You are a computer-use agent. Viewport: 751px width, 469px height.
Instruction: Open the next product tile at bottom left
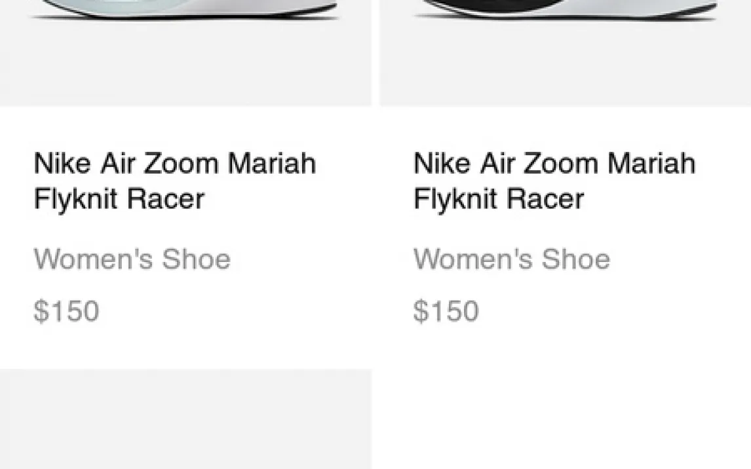click(x=185, y=419)
